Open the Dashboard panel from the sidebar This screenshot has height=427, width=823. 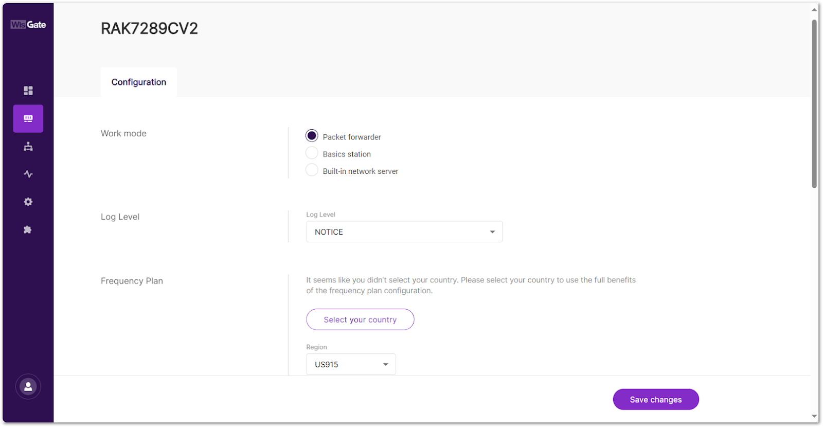pyautogui.click(x=28, y=91)
